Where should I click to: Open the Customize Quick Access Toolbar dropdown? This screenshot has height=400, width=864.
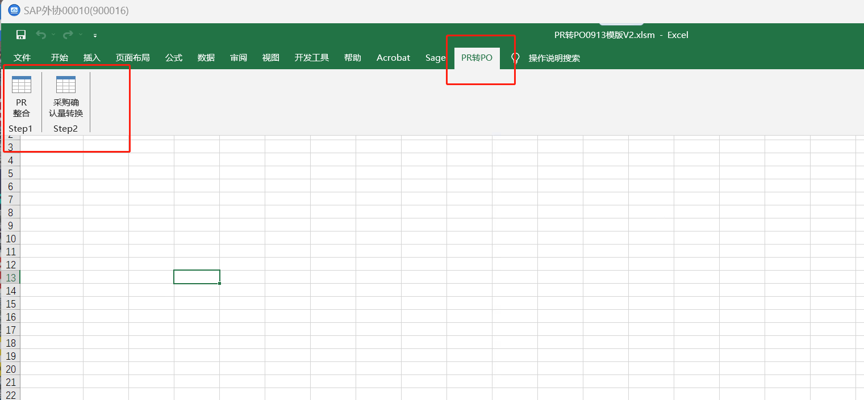[x=94, y=35]
